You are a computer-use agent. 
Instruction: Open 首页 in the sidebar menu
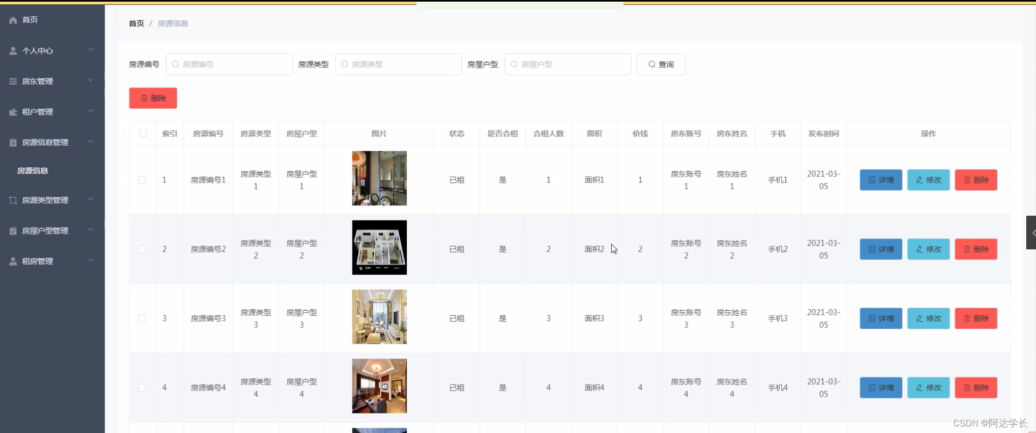point(52,20)
